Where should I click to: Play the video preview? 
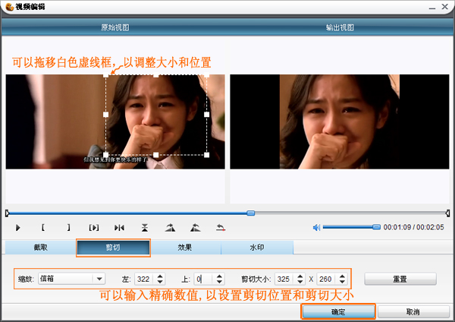coord(18,228)
